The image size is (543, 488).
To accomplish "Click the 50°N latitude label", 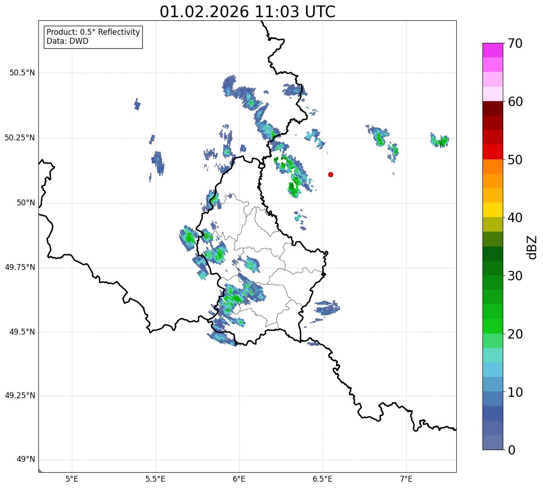I will tap(26, 203).
